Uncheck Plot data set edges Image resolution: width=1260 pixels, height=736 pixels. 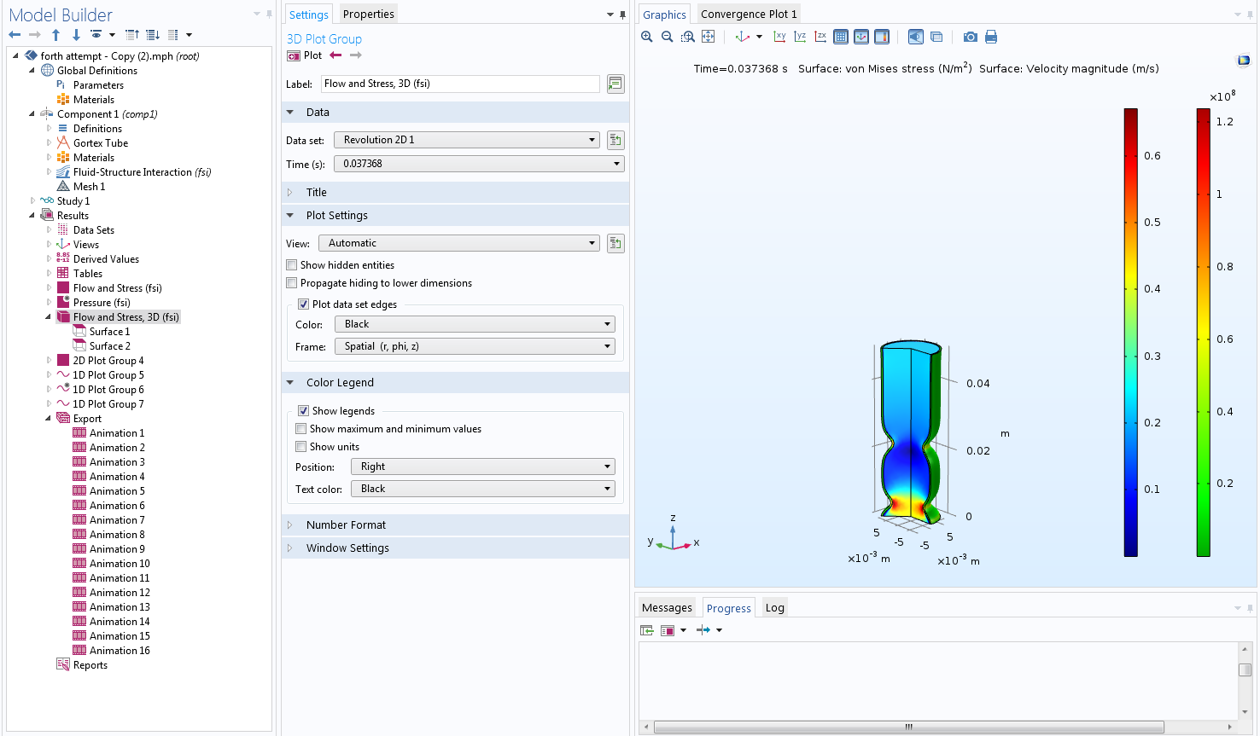coord(303,304)
